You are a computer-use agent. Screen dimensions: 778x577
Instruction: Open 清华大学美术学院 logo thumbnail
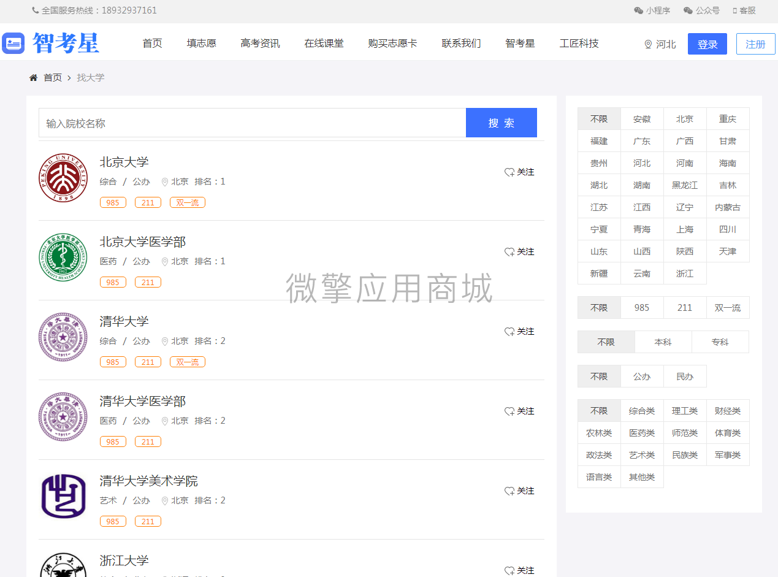(63, 497)
